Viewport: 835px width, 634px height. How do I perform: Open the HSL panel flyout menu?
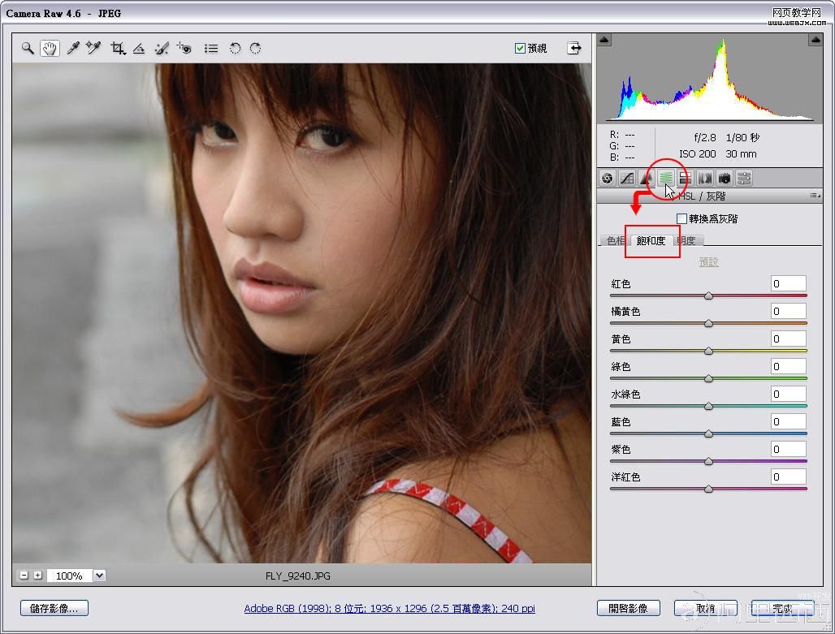point(814,196)
